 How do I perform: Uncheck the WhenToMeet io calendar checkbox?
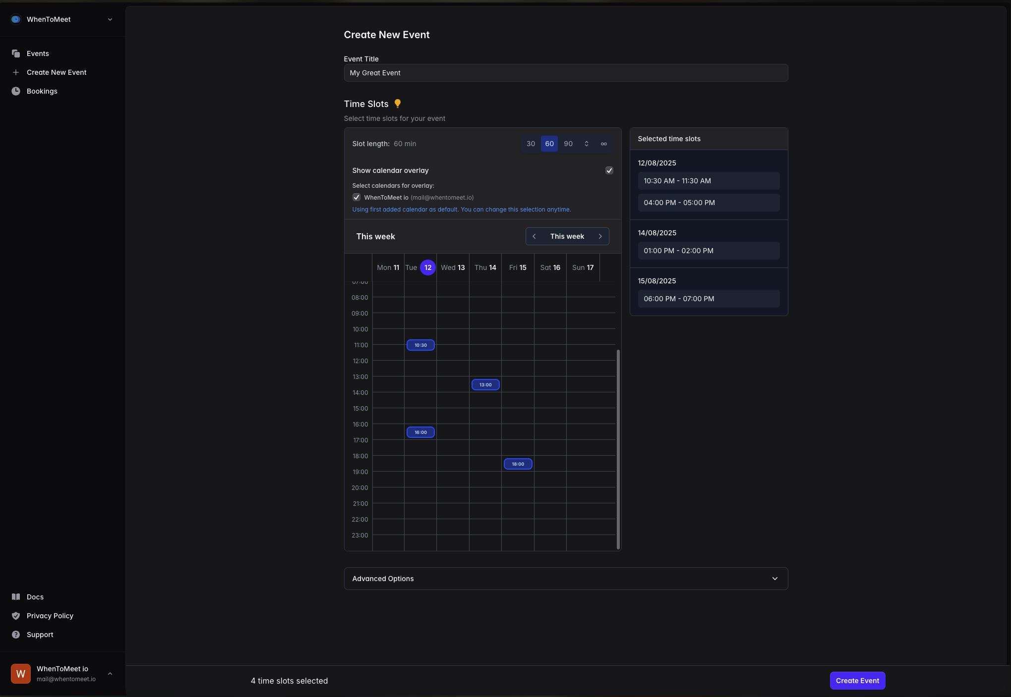[356, 197]
